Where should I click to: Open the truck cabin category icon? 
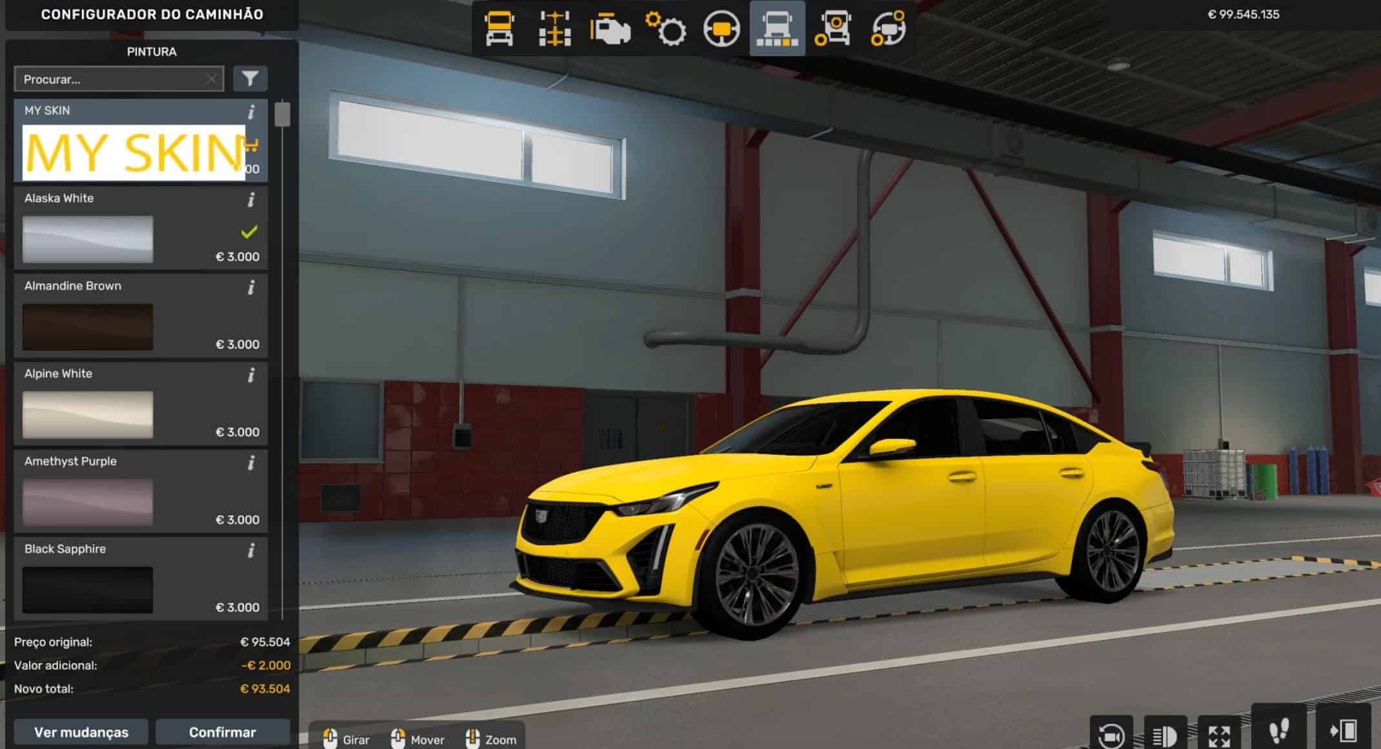pos(499,29)
